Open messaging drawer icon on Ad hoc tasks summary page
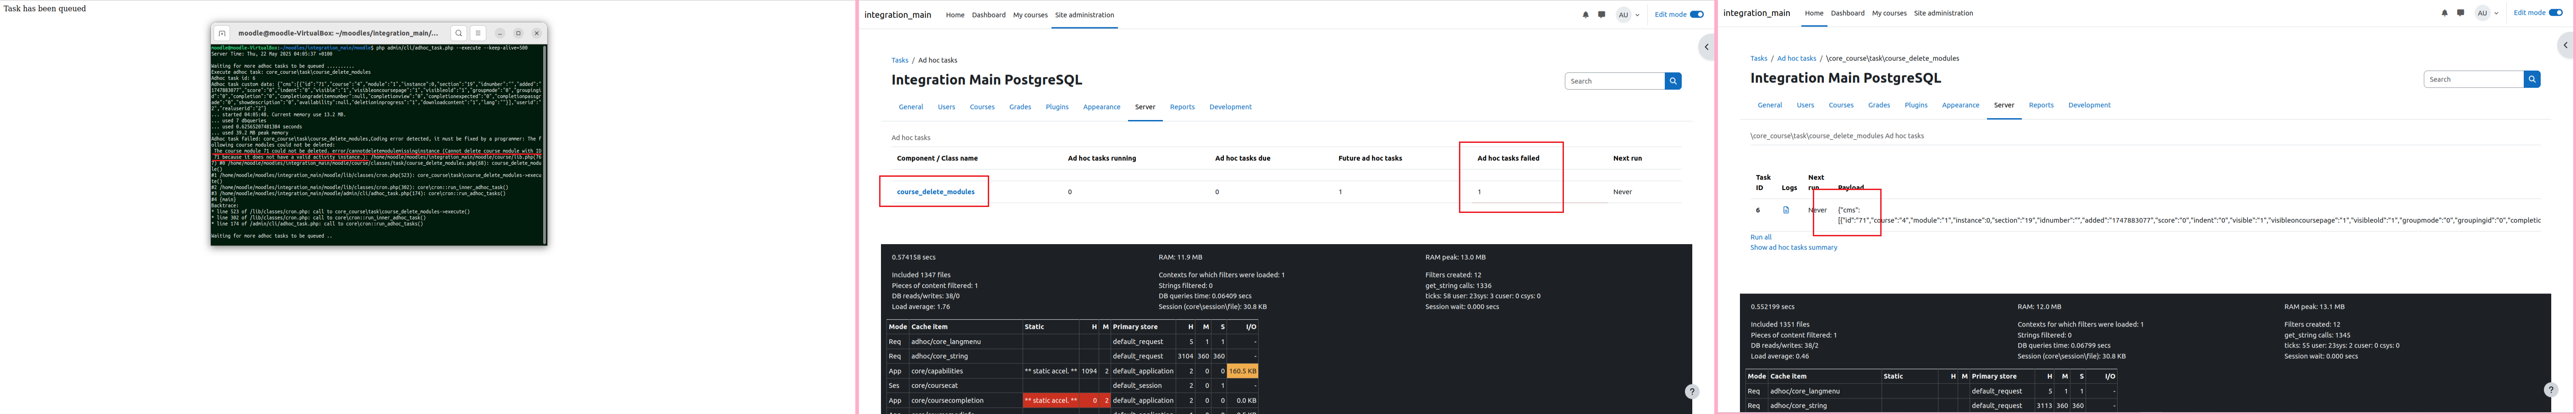2576x414 pixels. point(1601,15)
